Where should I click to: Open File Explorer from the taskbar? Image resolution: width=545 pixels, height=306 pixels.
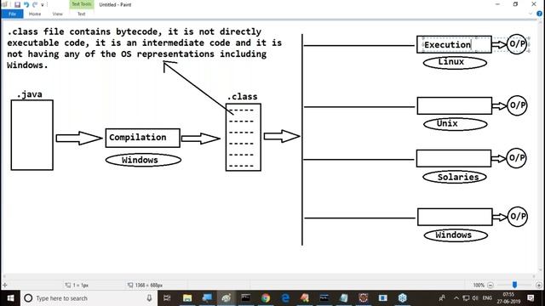point(187,298)
